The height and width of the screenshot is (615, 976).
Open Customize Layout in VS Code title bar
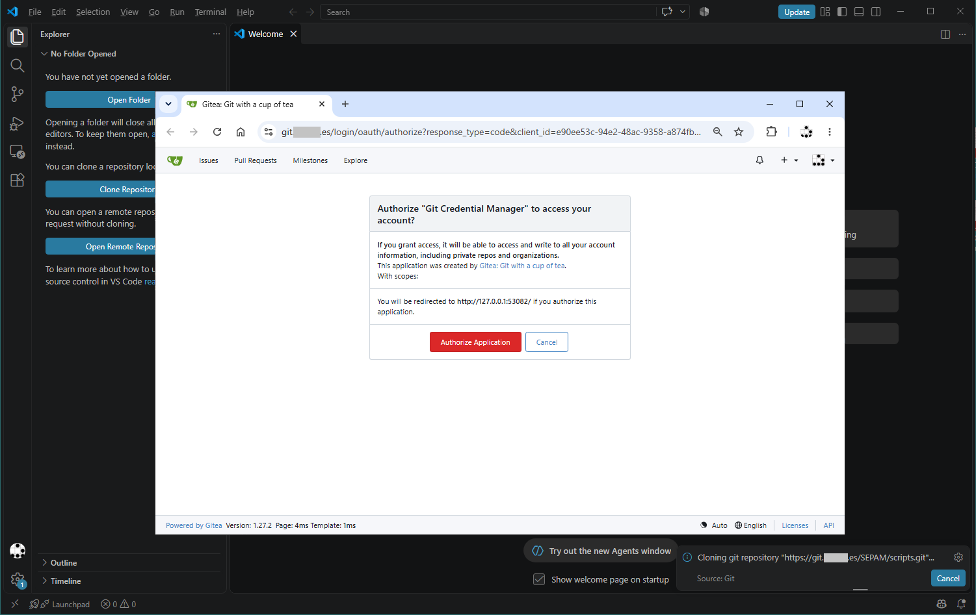tap(825, 12)
